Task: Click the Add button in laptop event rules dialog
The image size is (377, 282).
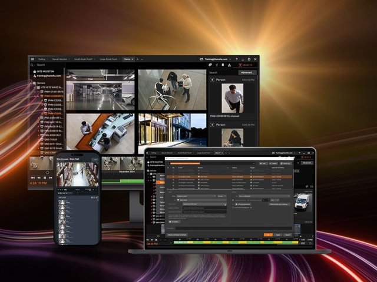Action: pyautogui.click(x=263, y=163)
